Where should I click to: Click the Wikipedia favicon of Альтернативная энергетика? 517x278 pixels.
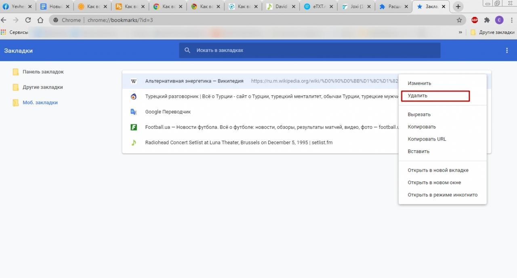[134, 81]
